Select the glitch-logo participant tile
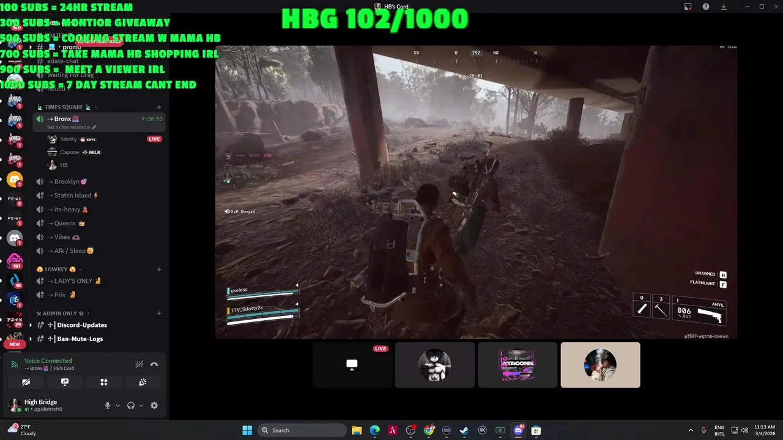 [x=518, y=365]
